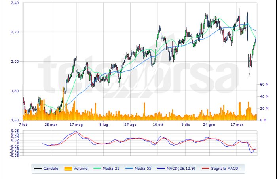Click the 17 mar date label
The width and height of the screenshot is (277, 179).
[x=238, y=124]
